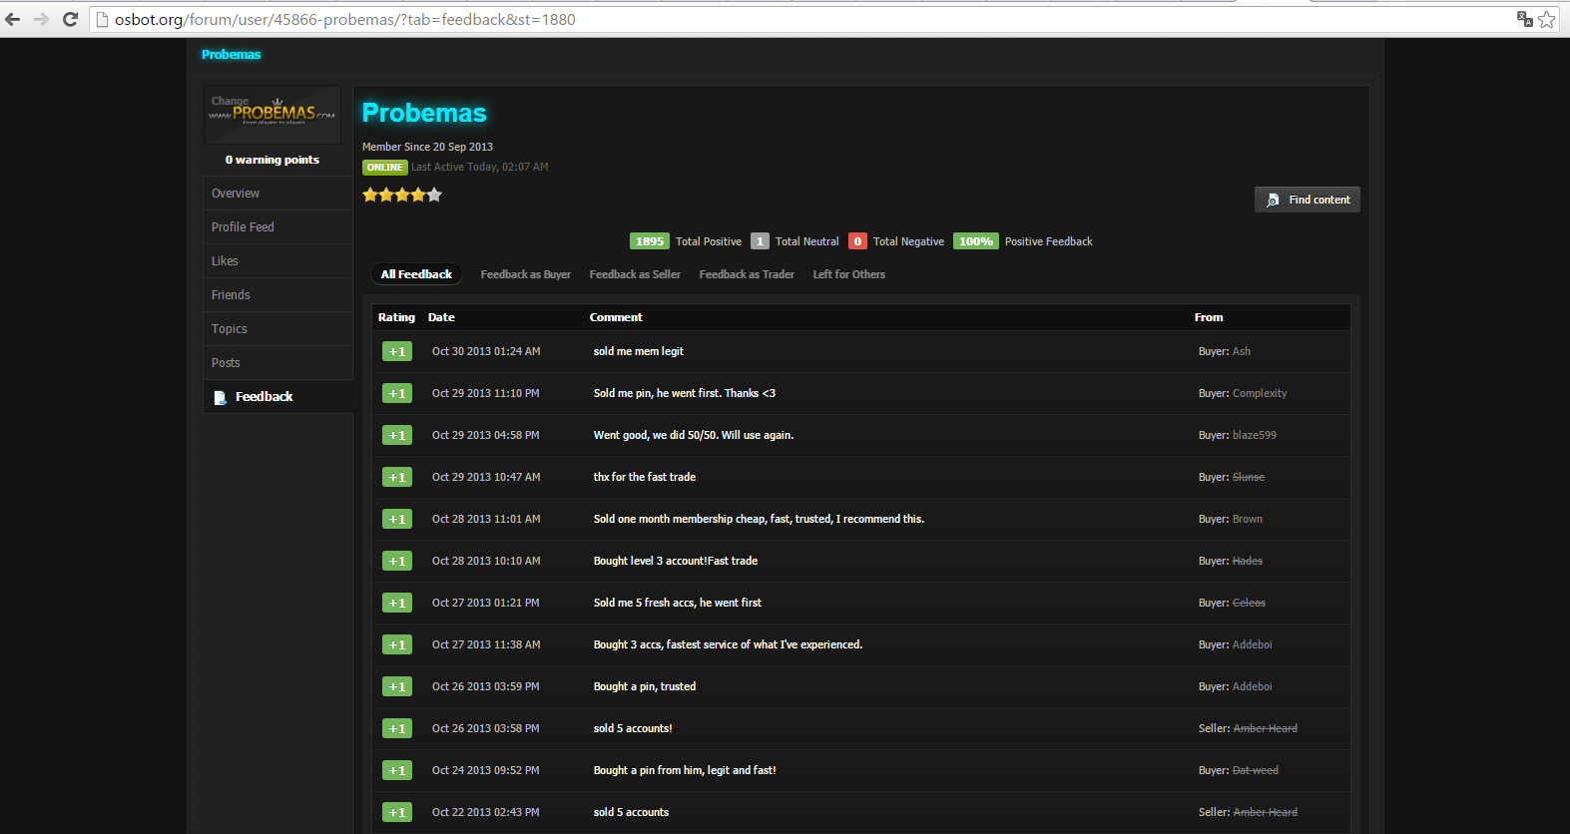
Task: Click +1 rating on 'Sold me 5 fresh accs' row
Action: [397, 603]
